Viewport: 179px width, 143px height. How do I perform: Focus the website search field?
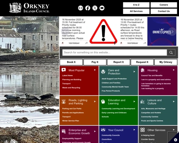pyautogui.click(x=115, y=52)
